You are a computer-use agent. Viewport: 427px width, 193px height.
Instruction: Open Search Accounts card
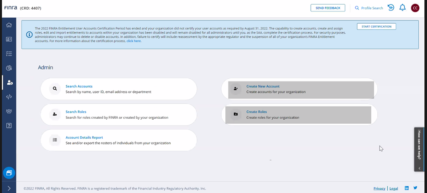tap(119, 89)
